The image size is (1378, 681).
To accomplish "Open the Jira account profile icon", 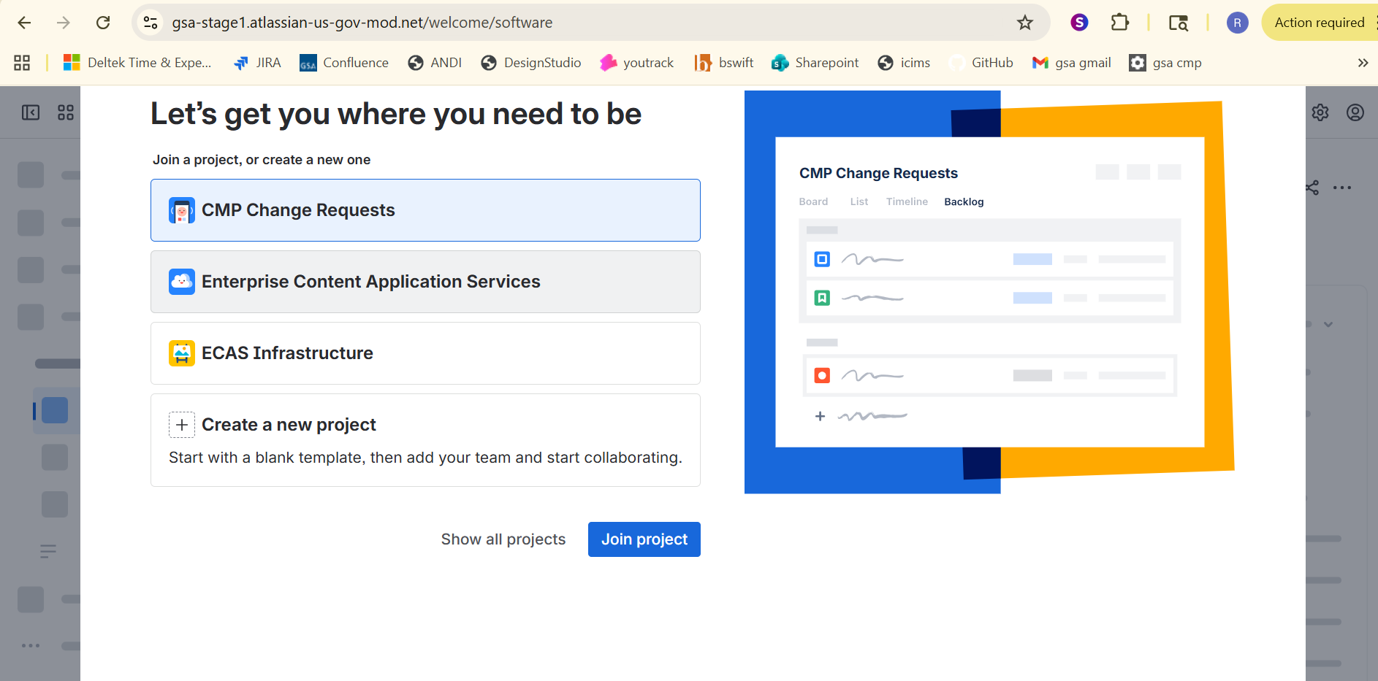I will click(1355, 112).
